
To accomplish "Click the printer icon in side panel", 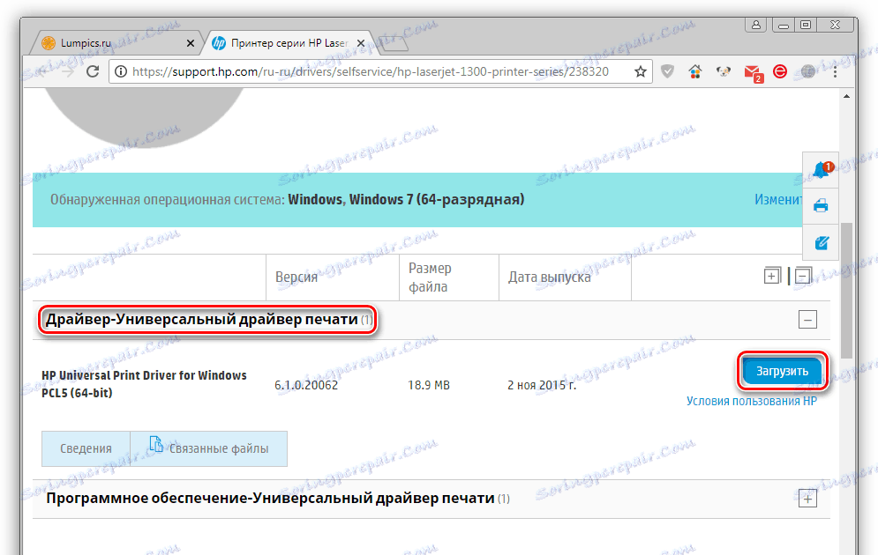I will [821, 205].
